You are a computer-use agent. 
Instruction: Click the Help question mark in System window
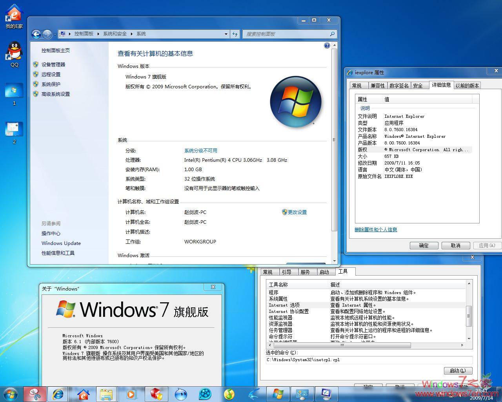pyautogui.click(x=327, y=45)
